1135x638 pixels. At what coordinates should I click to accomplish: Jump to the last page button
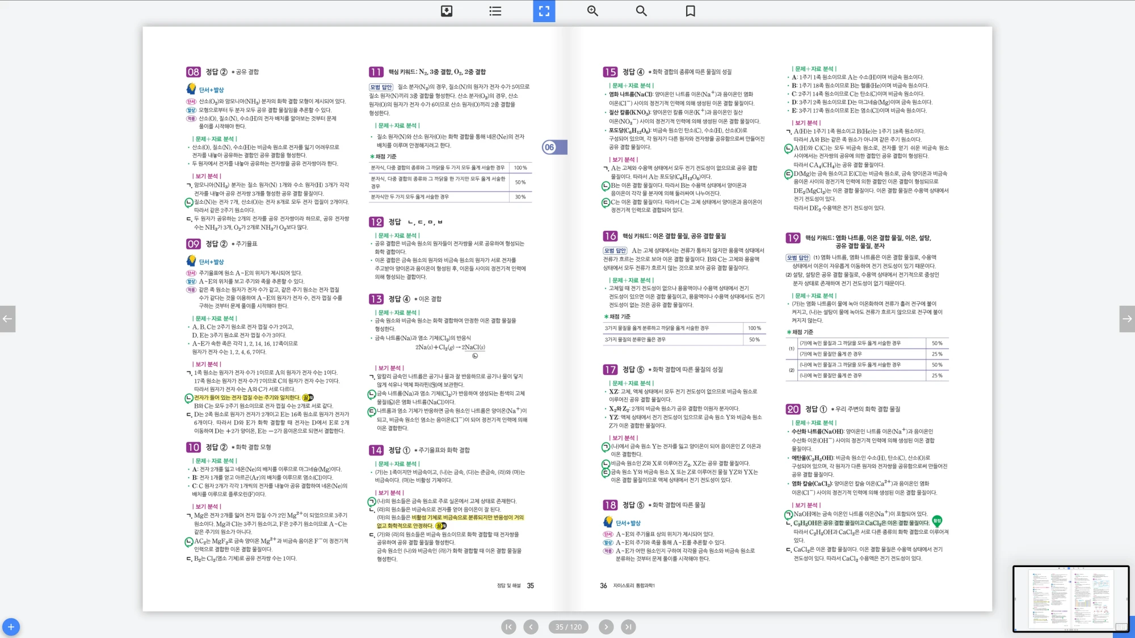coord(628,627)
